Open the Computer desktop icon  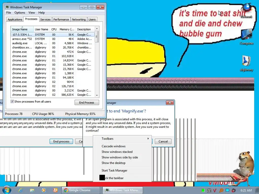(x=246, y=37)
